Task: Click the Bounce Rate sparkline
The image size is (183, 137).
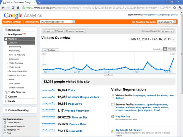Action: coord(48,124)
